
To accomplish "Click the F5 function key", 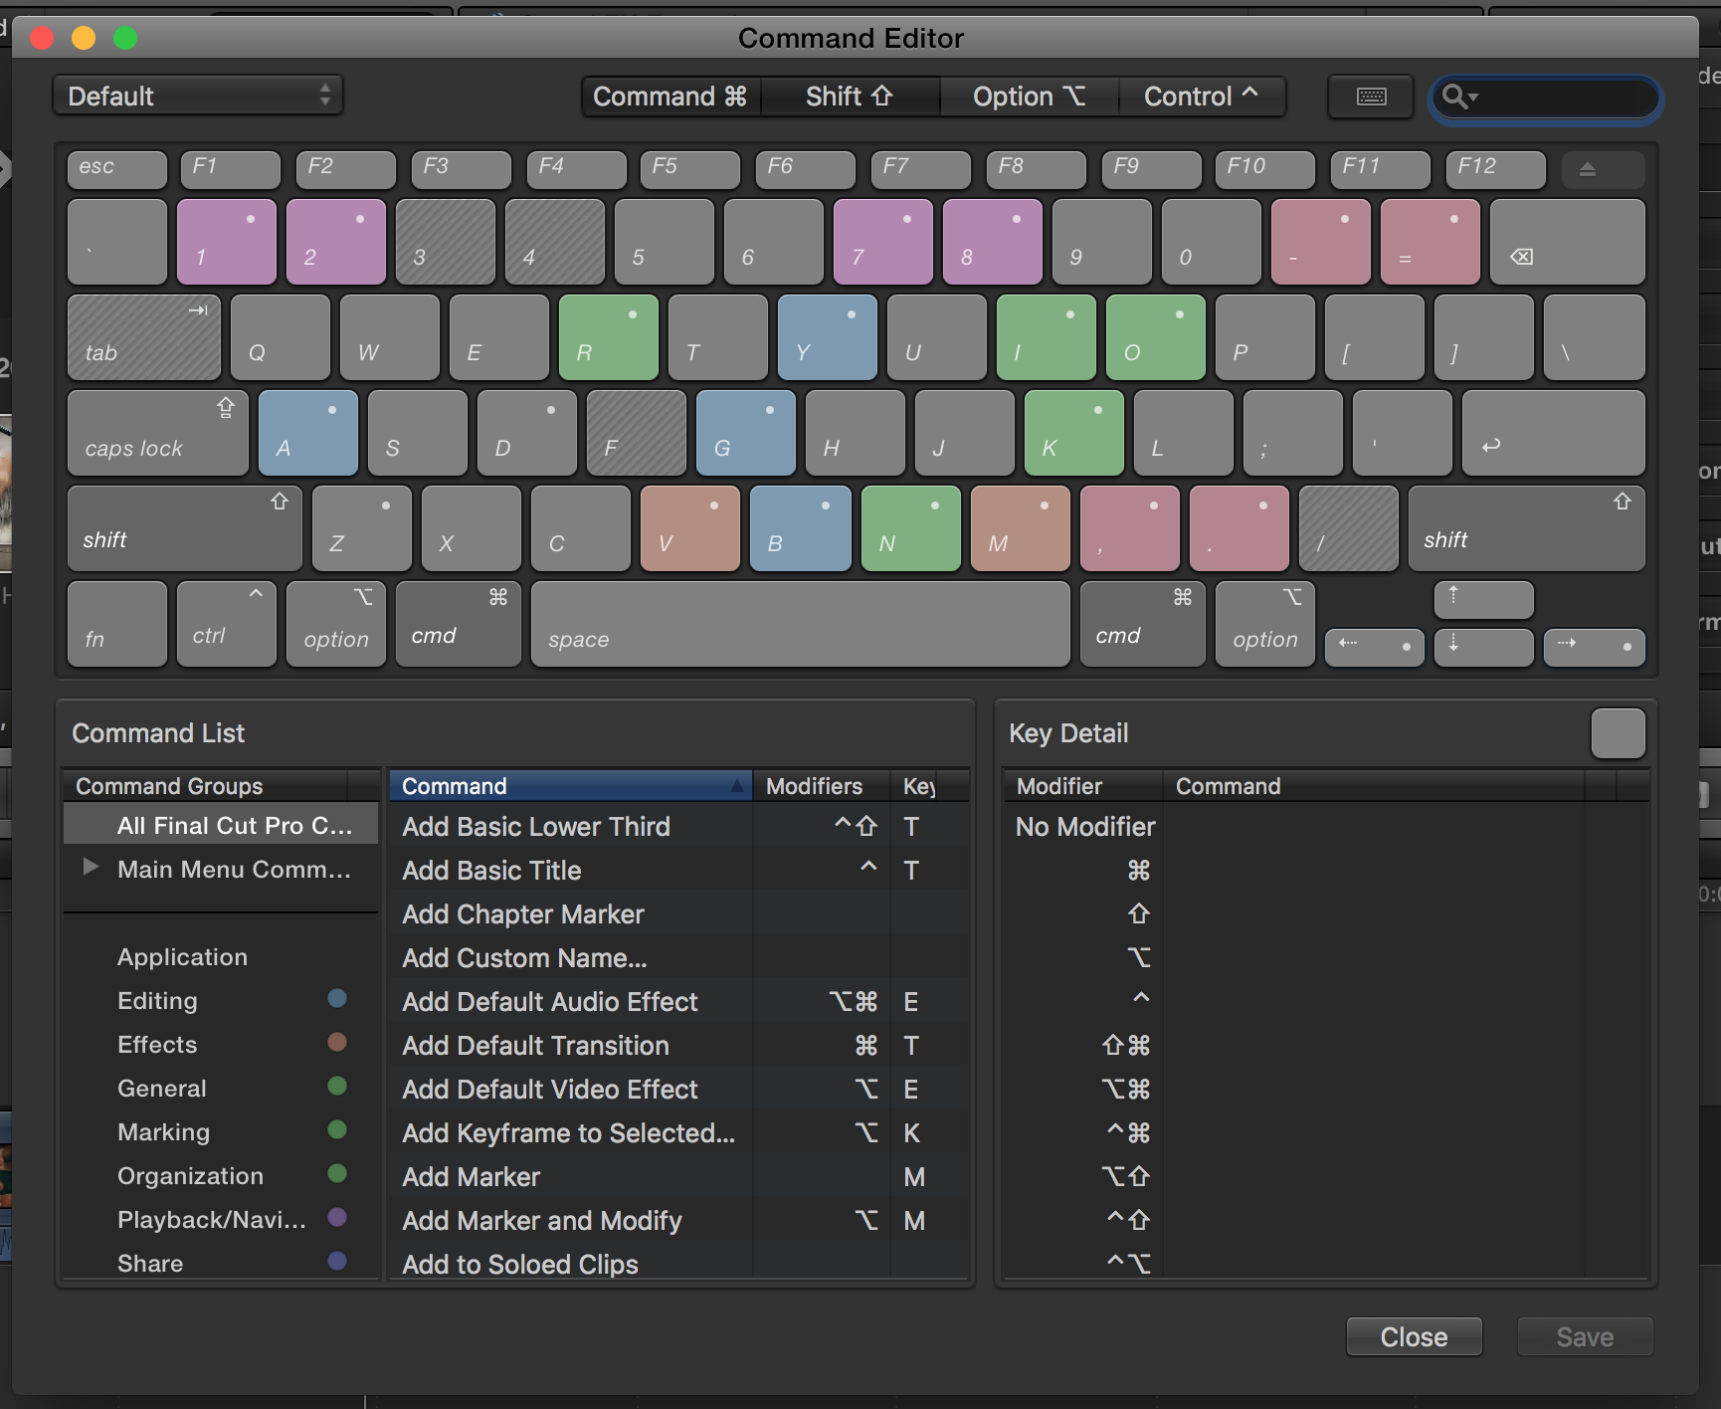I will (x=689, y=169).
